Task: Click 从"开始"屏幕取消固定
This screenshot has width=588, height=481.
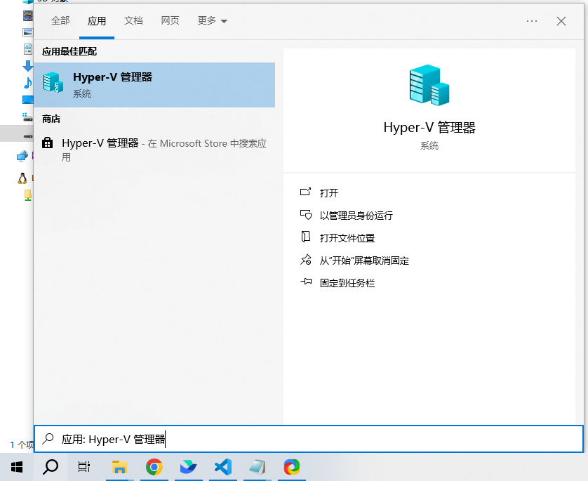Action: click(364, 261)
